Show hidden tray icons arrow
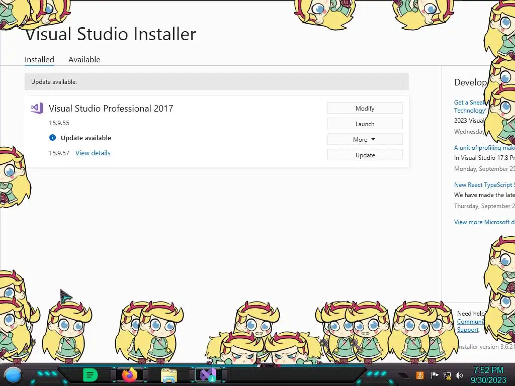515x386 pixels. click(404, 376)
